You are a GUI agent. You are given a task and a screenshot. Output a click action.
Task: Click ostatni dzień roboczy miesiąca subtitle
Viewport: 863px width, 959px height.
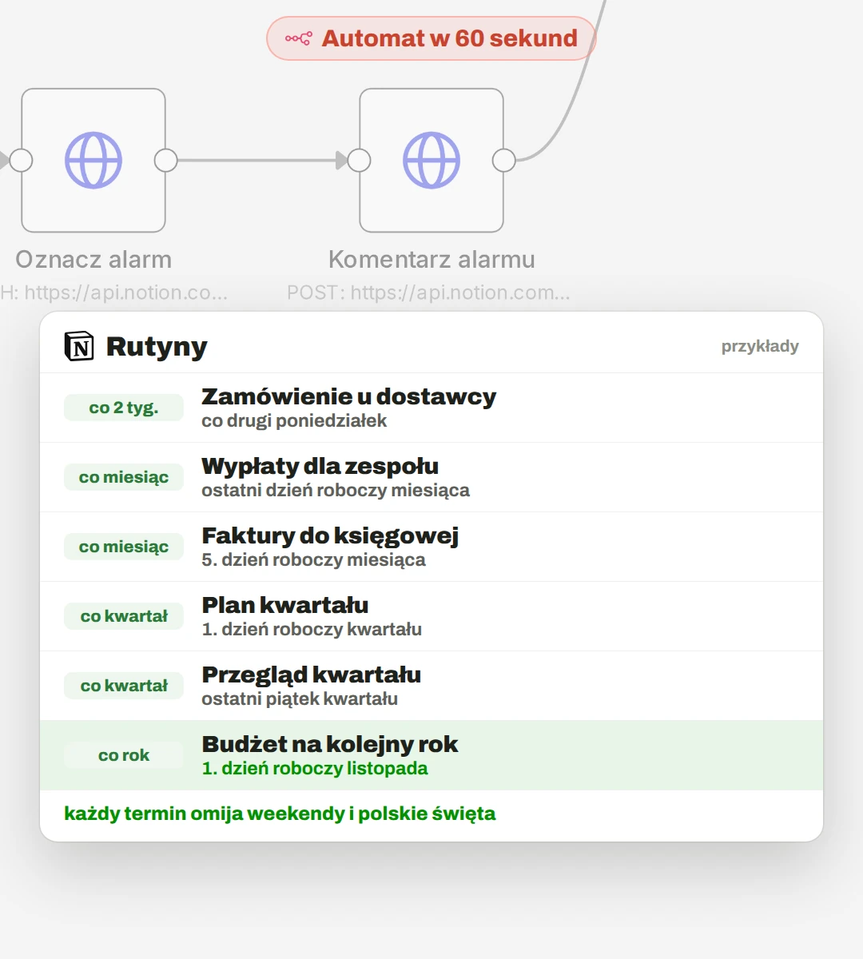click(336, 491)
